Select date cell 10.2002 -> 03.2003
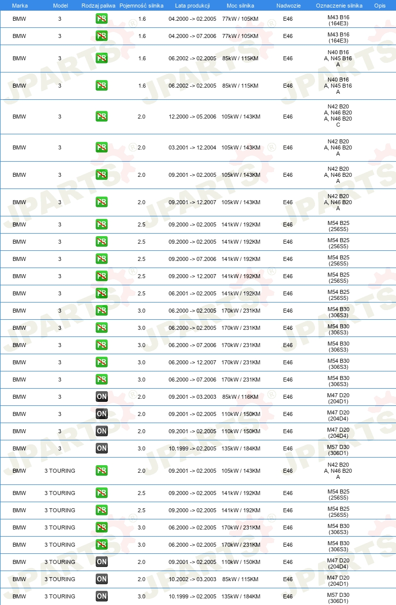The image size is (396, 605). pyautogui.click(x=192, y=579)
